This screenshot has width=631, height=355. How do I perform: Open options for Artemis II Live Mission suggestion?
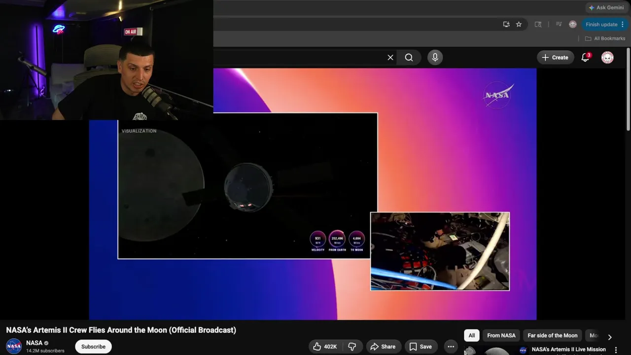pyautogui.click(x=616, y=350)
